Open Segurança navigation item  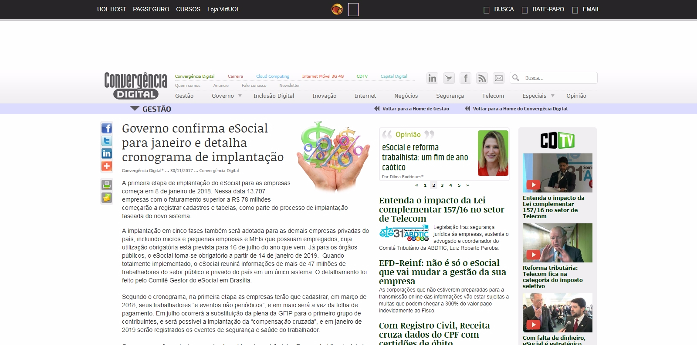(450, 96)
